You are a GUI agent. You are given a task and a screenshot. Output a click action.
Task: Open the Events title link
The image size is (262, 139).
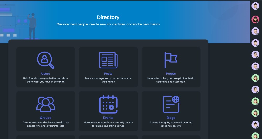pos(108,118)
